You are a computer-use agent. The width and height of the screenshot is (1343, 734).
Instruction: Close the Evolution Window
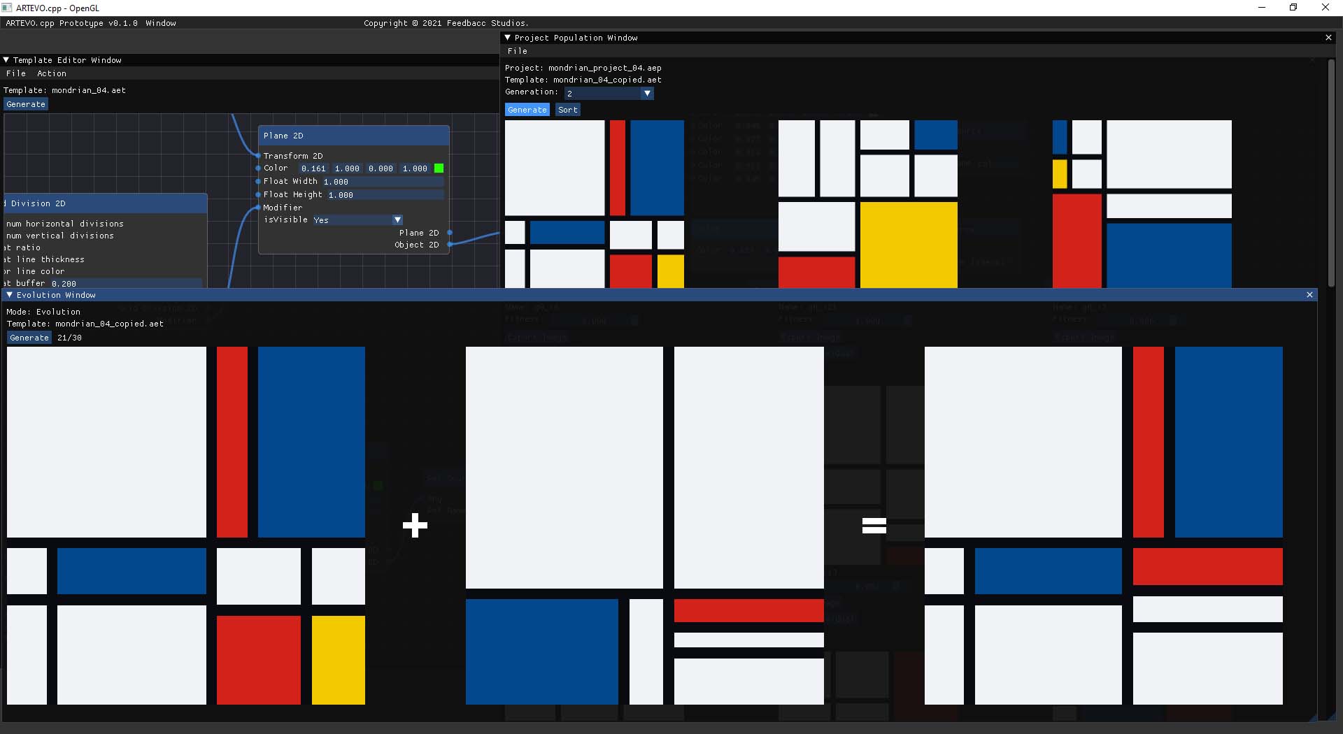(x=1309, y=295)
